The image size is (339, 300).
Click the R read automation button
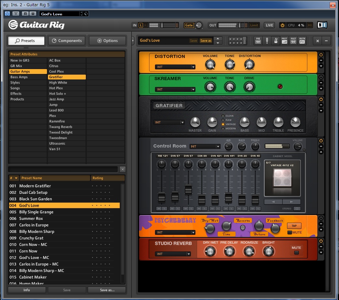pyautogui.click(x=25, y=14)
